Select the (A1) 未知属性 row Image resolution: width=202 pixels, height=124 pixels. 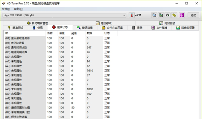tap(61, 61)
